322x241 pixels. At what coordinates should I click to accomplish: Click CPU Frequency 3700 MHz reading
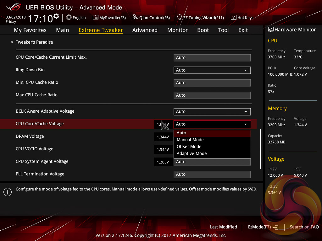276,57
